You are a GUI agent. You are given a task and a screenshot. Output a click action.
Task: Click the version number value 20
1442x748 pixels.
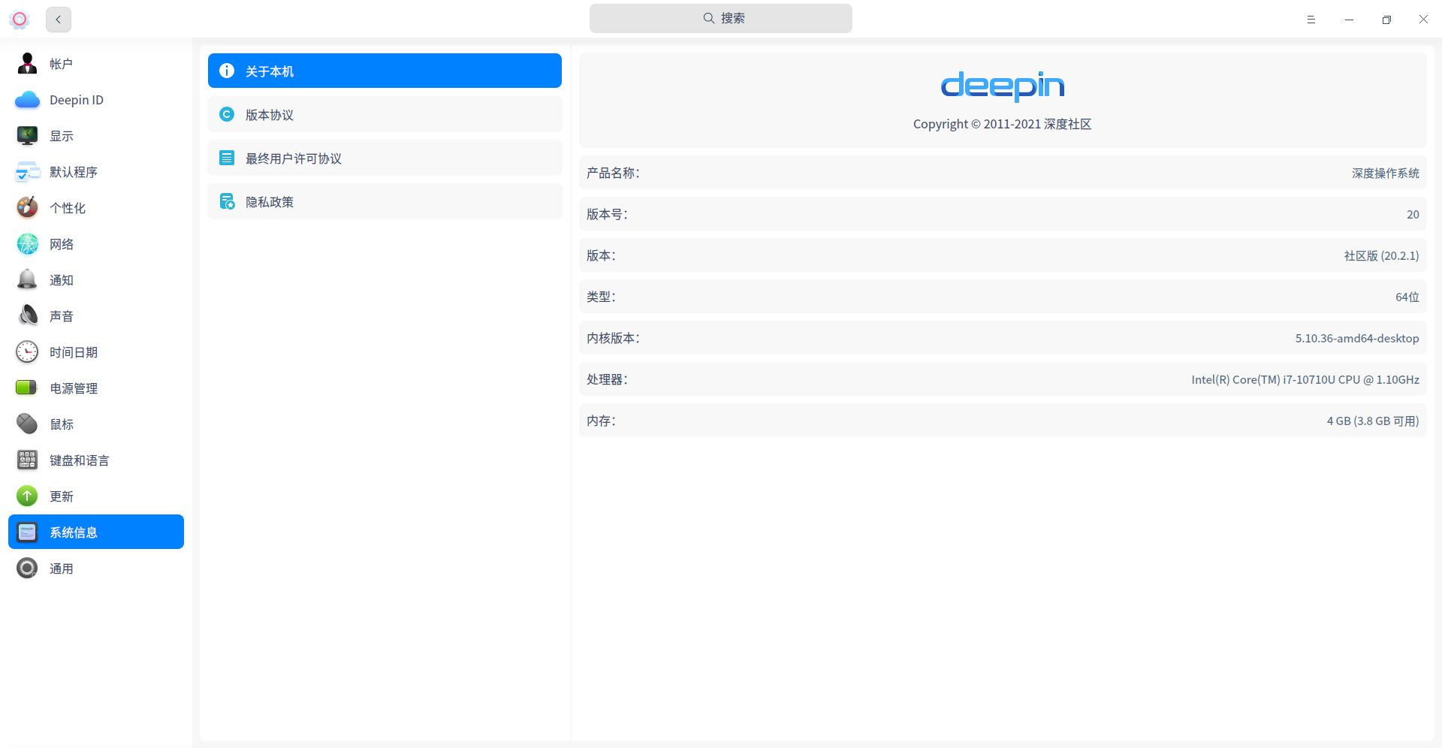(1413, 214)
